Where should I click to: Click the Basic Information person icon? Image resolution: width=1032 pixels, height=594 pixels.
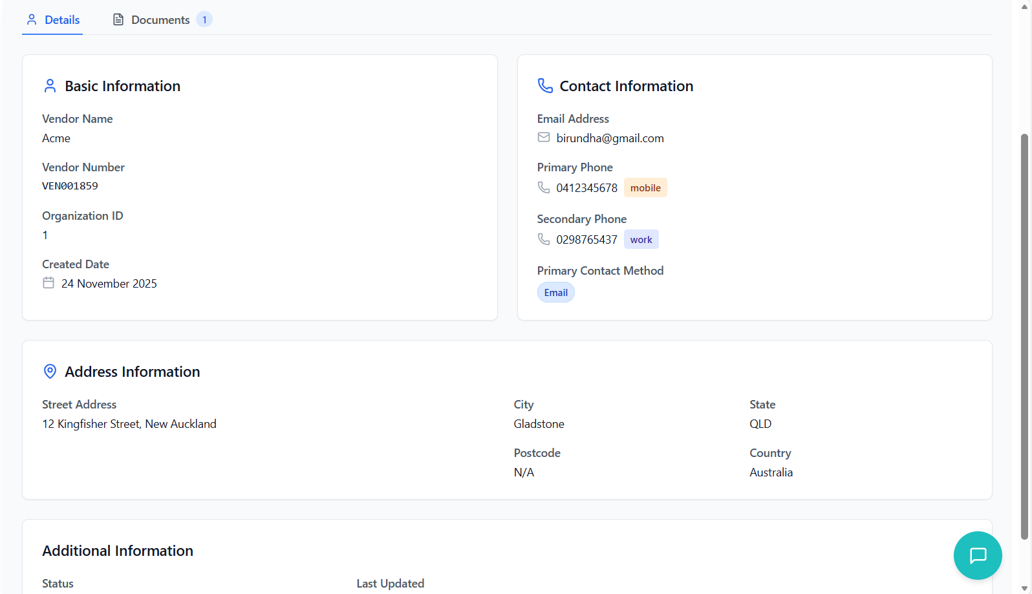click(50, 86)
